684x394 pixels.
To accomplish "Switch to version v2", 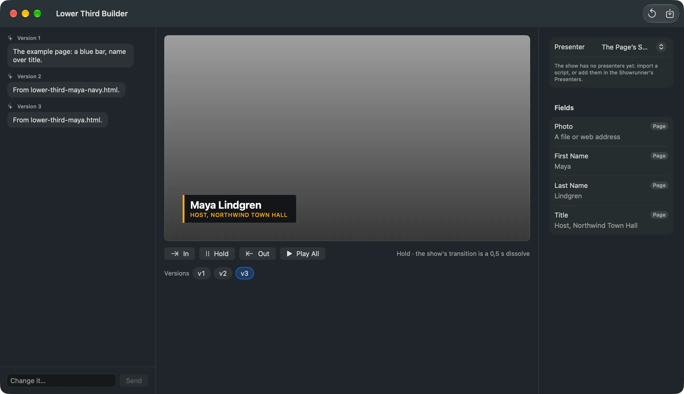I will pos(223,273).
